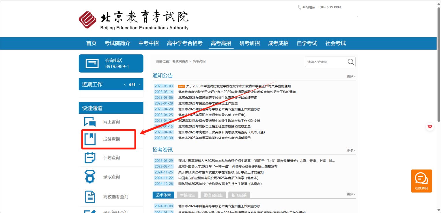Open 2024年艺术类专业招生工作实施办法 article
Image resolution: width=441 pixels, height=213 pixels.
pyautogui.click(x=219, y=206)
